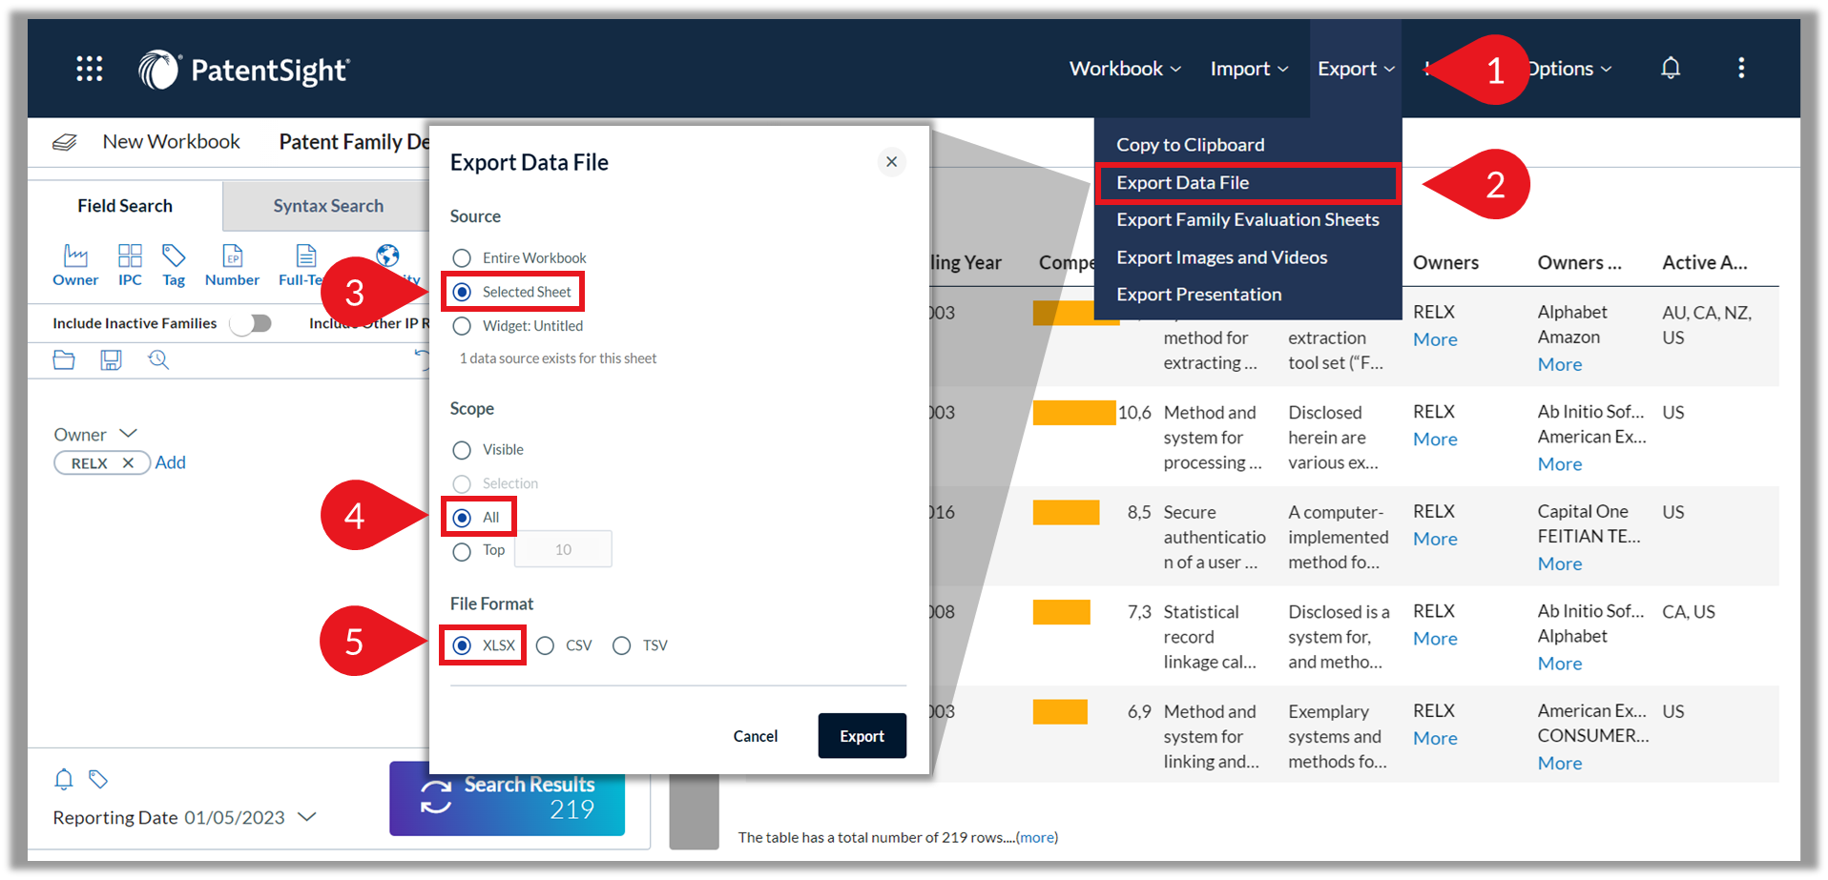Switch to Field Search tab
This screenshot has height=880, width=1828.
[x=125, y=206]
